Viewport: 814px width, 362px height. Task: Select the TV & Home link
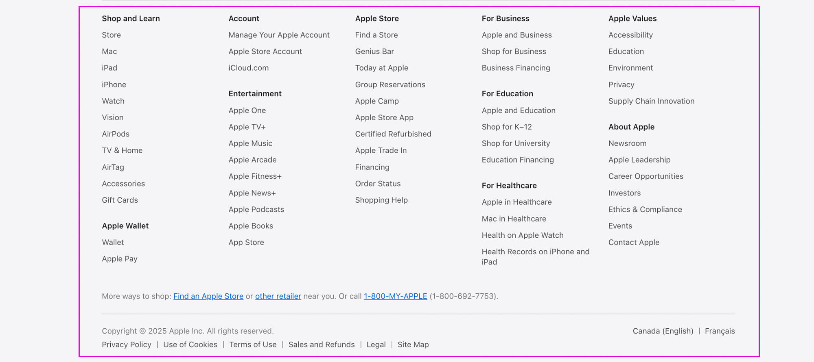122,150
